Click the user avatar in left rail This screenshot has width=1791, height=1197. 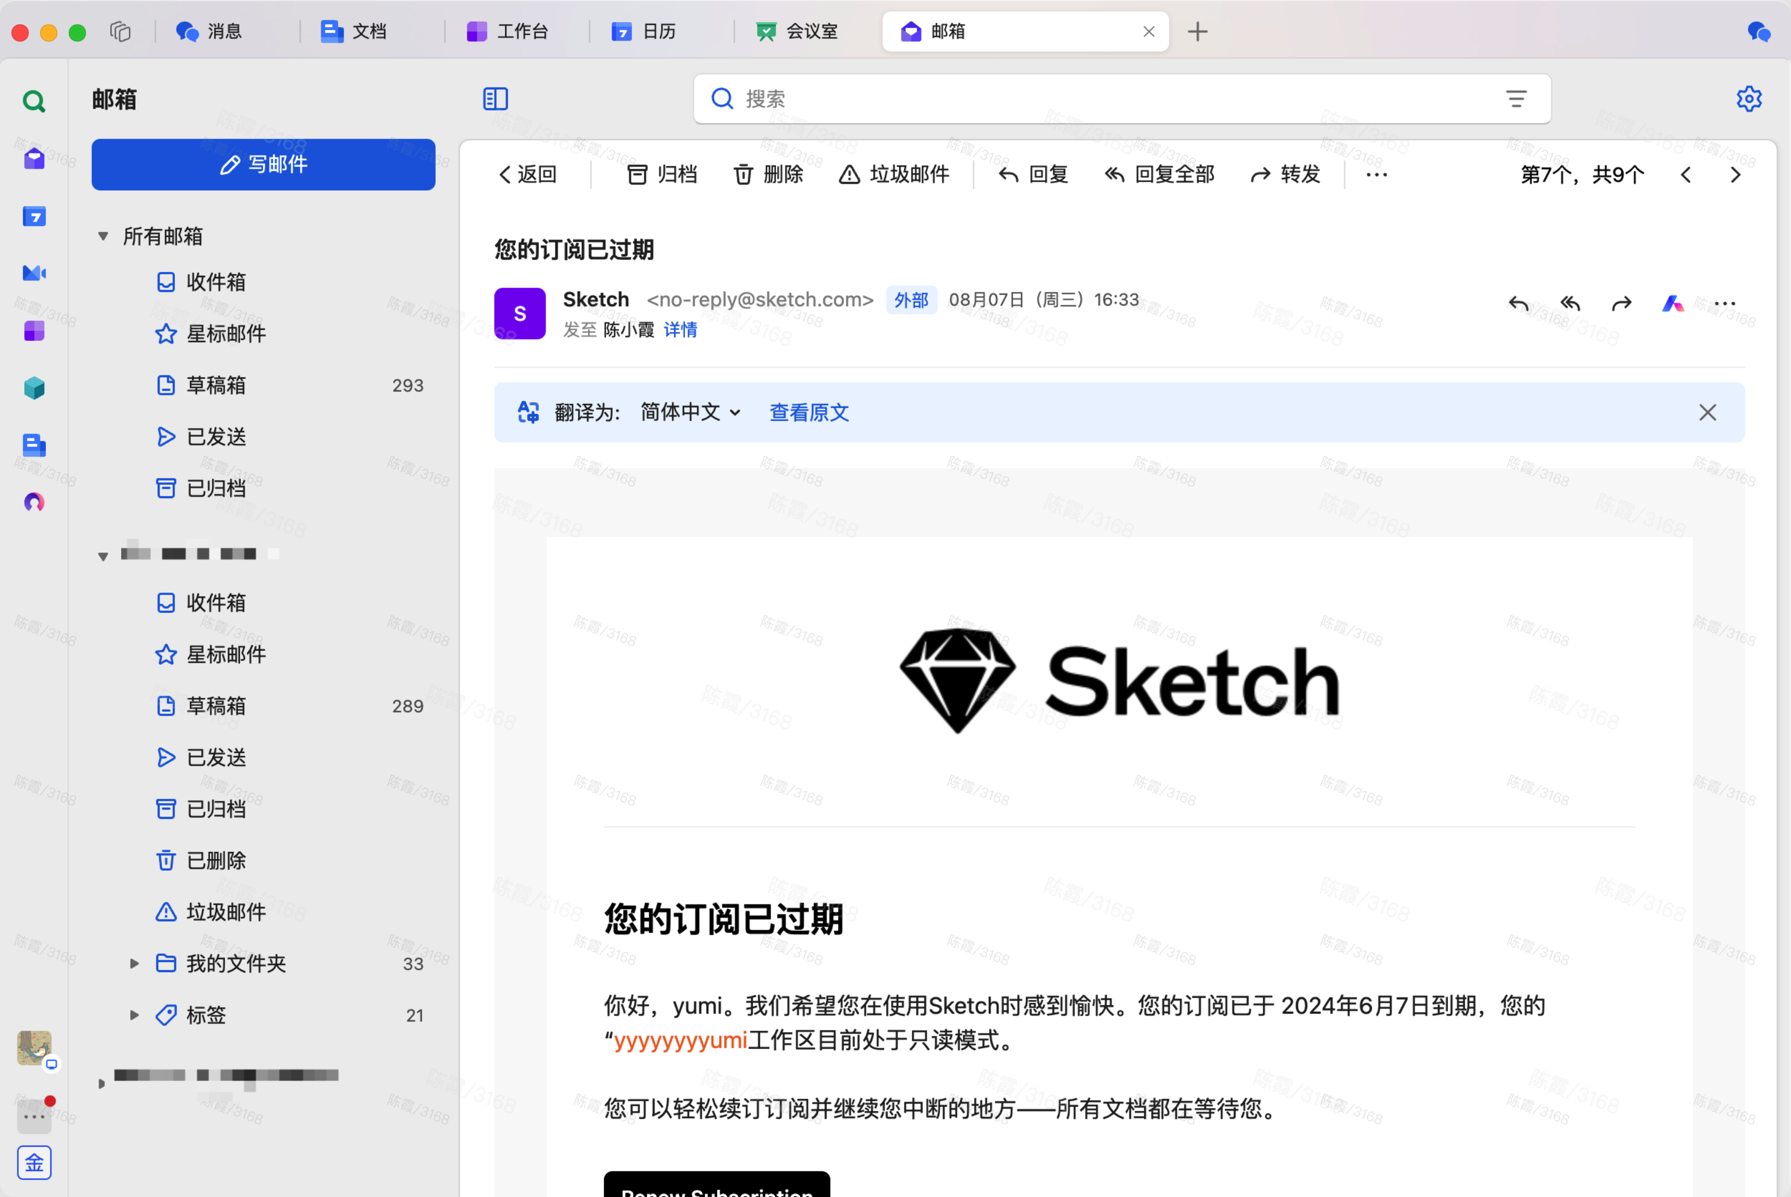click(x=35, y=1048)
